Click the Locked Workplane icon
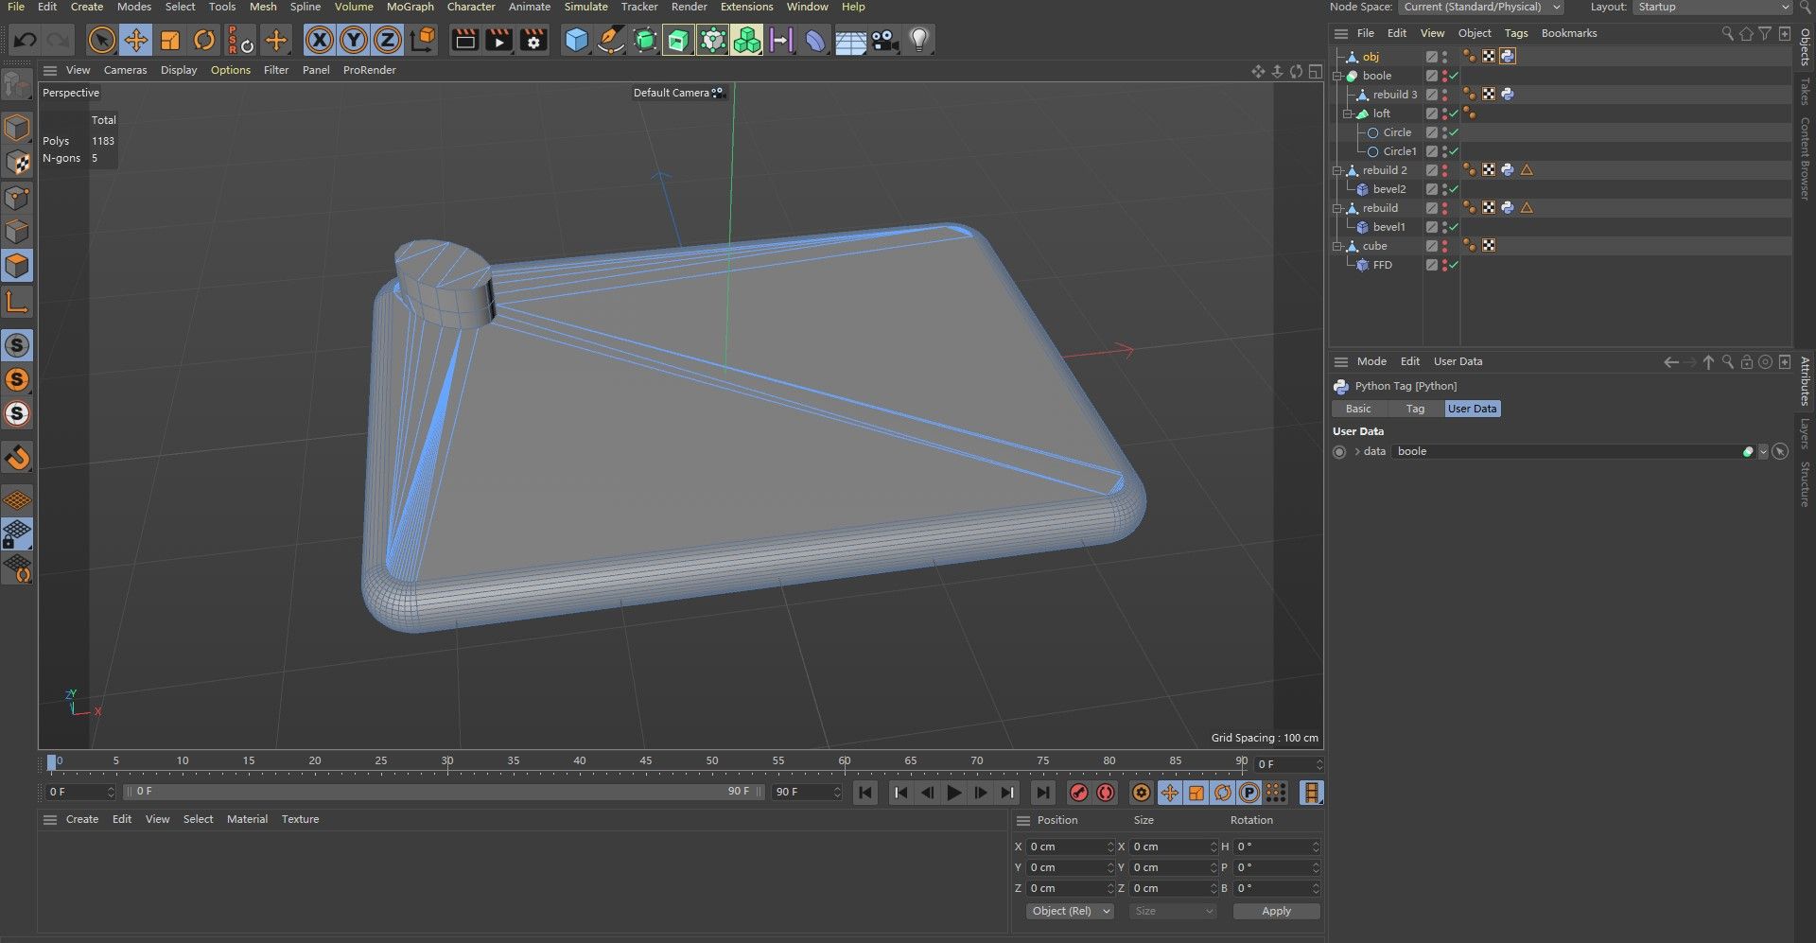 point(17,534)
